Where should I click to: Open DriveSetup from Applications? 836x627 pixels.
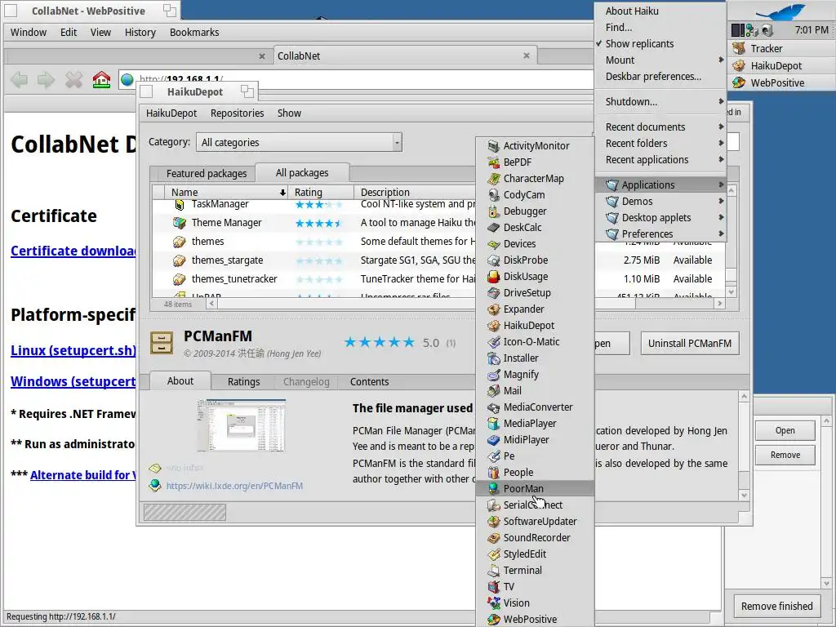pos(535,293)
